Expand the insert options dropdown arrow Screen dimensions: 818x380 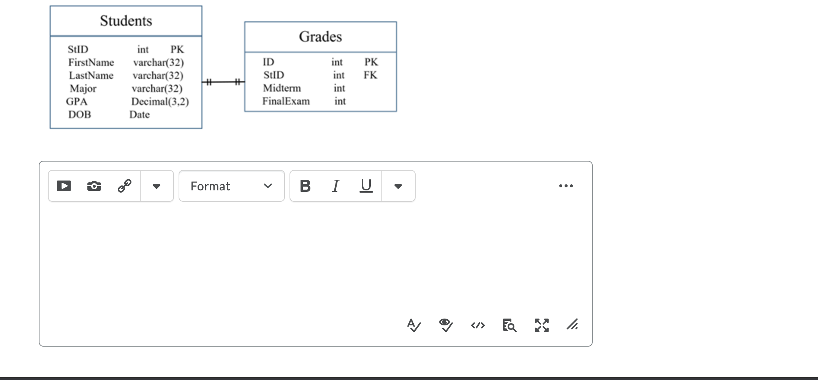pos(157,186)
